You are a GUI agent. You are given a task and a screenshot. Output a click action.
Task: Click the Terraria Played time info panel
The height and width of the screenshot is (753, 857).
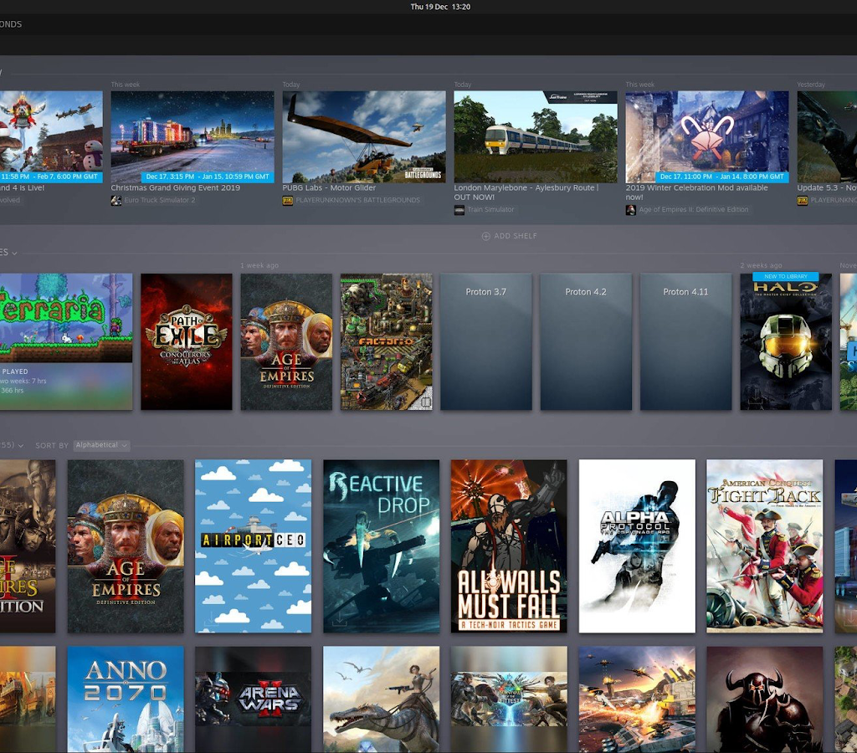pos(66,387)
